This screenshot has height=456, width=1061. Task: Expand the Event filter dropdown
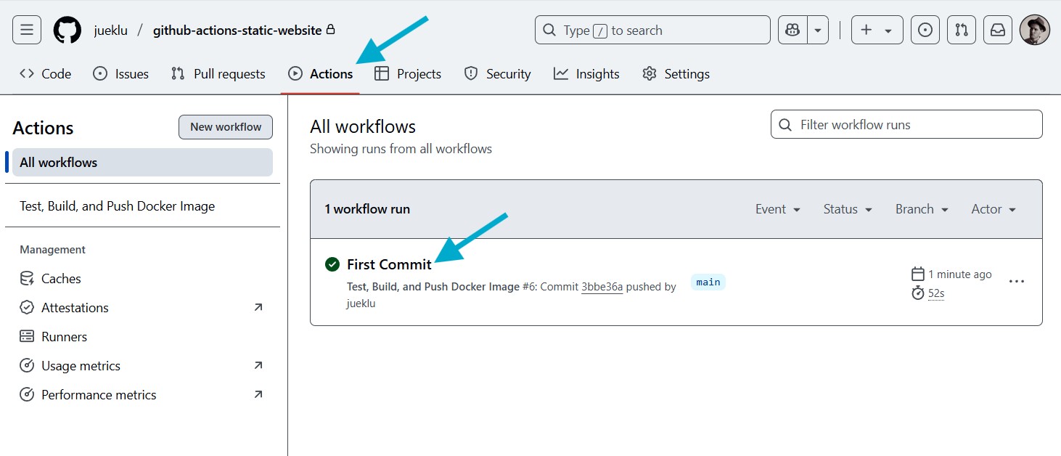tap(777, 209)
